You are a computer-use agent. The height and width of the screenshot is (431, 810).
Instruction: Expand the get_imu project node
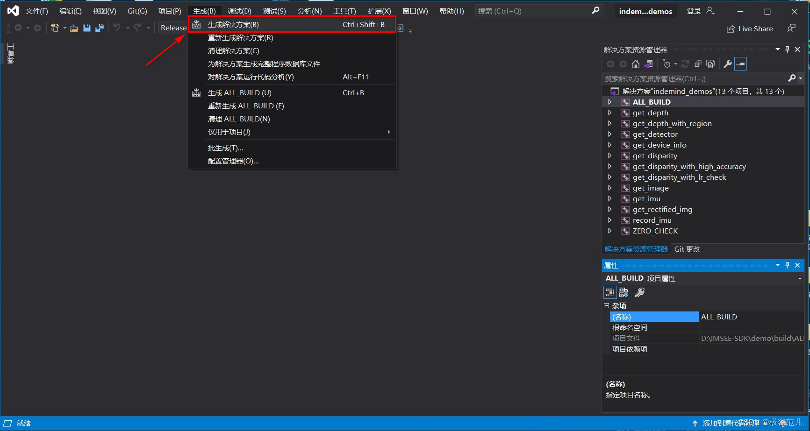(609, 198)
